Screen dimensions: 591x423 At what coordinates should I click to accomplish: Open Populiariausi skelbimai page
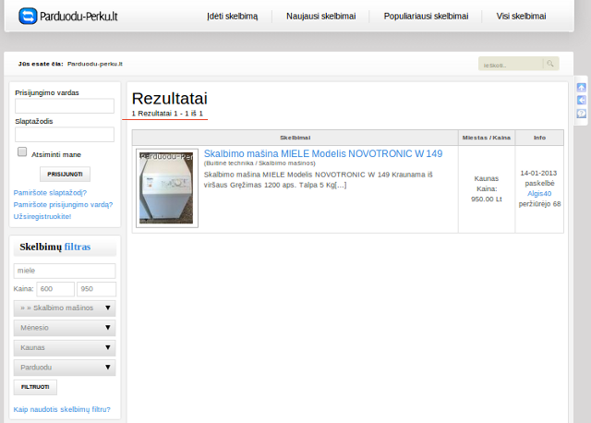[426, 17]
